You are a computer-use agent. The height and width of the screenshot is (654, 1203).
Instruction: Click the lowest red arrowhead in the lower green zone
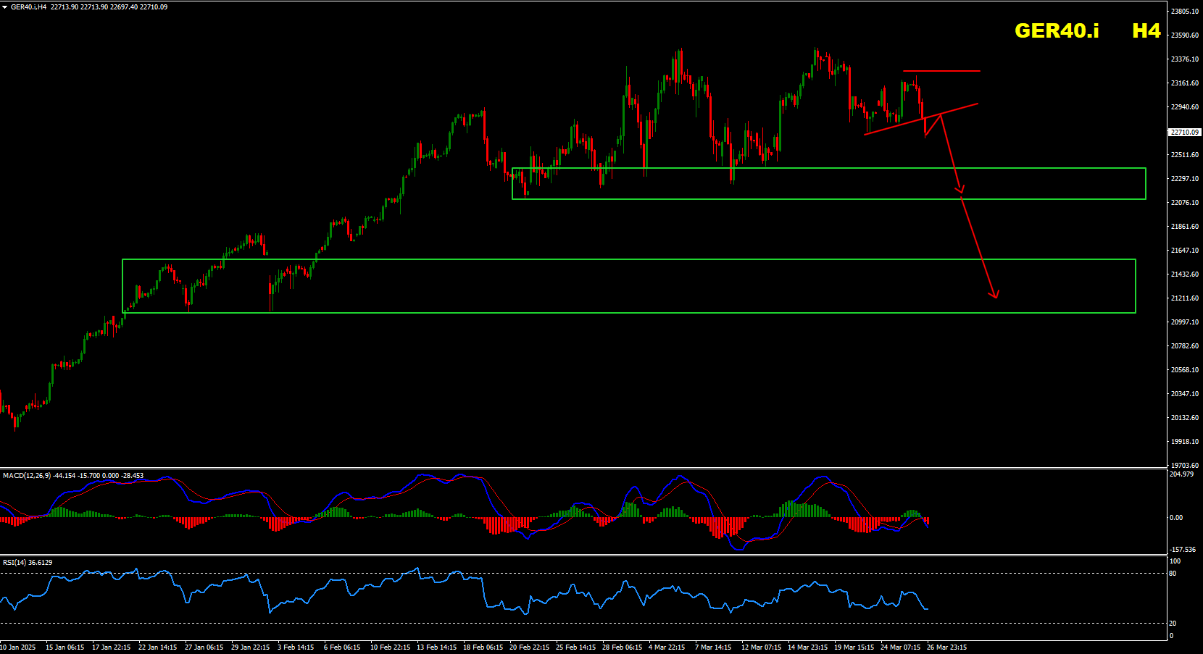pyautogui.click(x=996, y=294)
